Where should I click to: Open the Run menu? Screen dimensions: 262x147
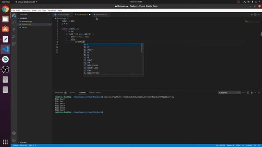click(x=44, y=11)
